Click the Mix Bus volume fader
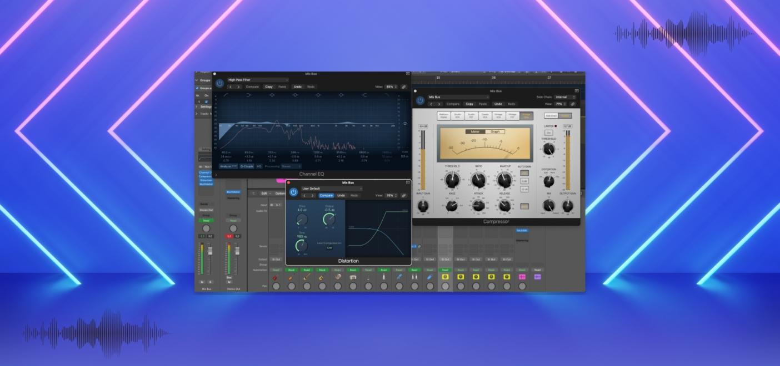 pyautogui.click(x=210, y=252)
